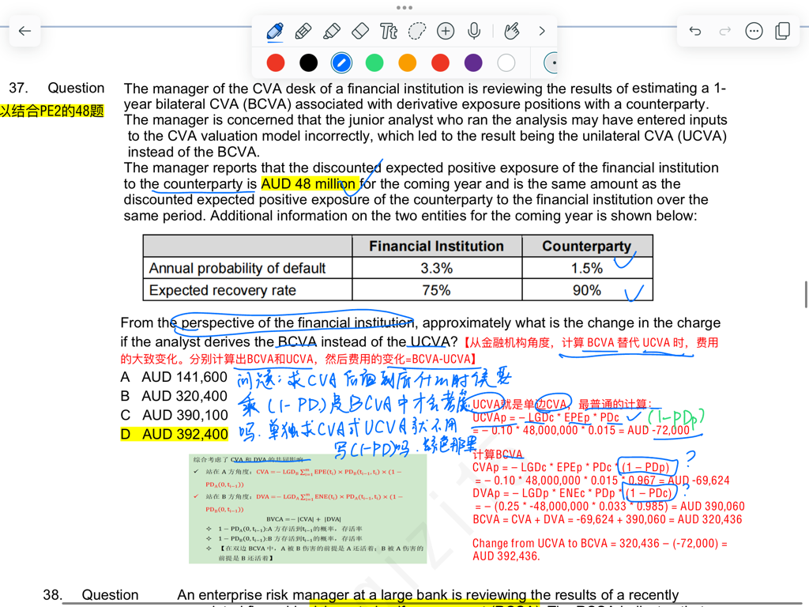The width and height of the screenshot is (809, 607).
Task: Click the "Counterparty" table header
Action: 587,247
